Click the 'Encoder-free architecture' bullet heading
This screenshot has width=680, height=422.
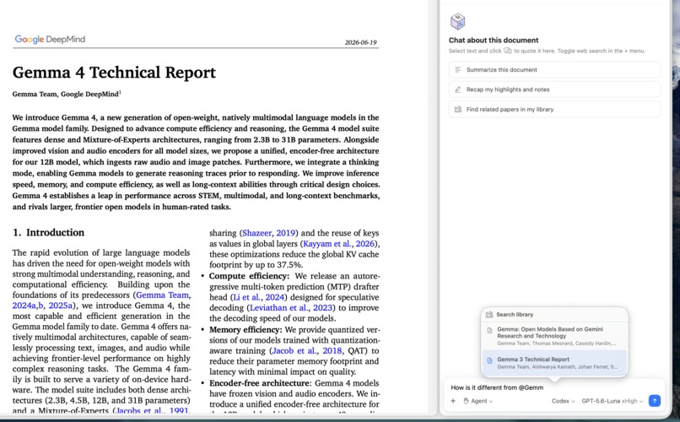click(259, 383)
